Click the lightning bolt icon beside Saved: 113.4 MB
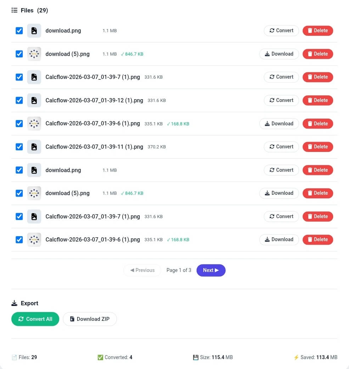Screen dimensions: 349x369 coord(297,357)
